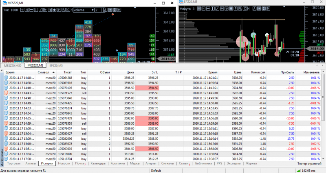Click connection status showing 142.08 ms

click(306, 171)
